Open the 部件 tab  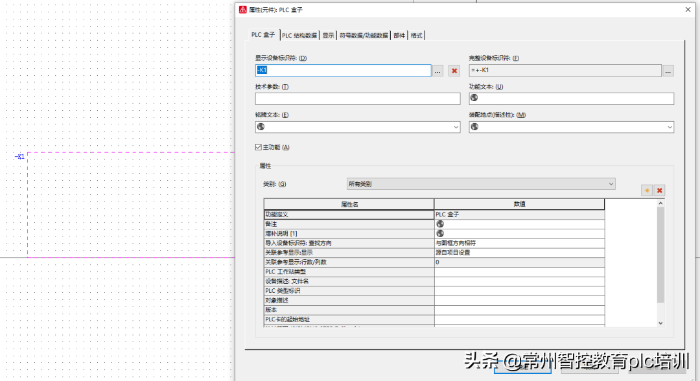[x=399, y=36]
